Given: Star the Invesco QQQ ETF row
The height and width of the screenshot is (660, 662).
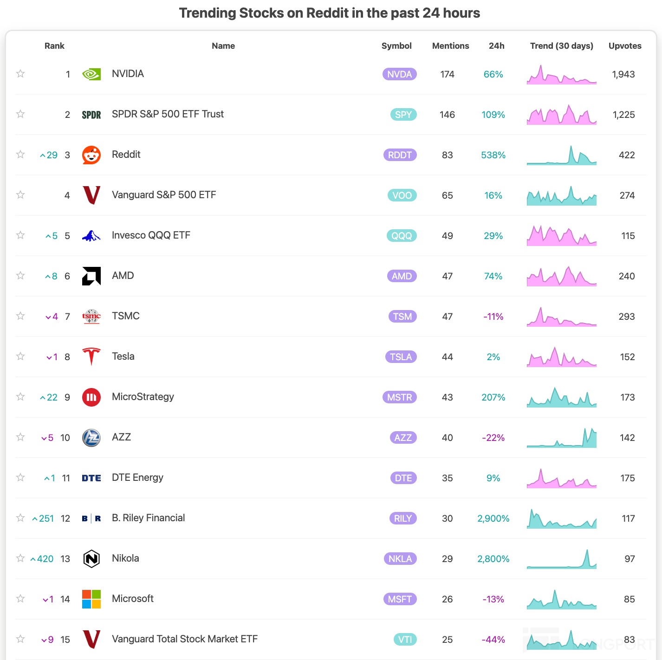Looking at the screenshot, I should (20, 235).
